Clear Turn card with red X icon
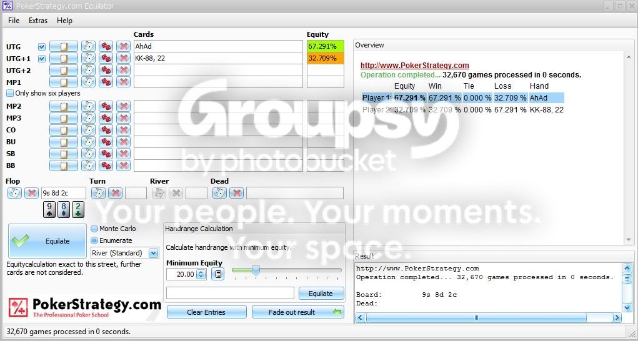This screenshot has height=341, width=638. click(115, 193)
